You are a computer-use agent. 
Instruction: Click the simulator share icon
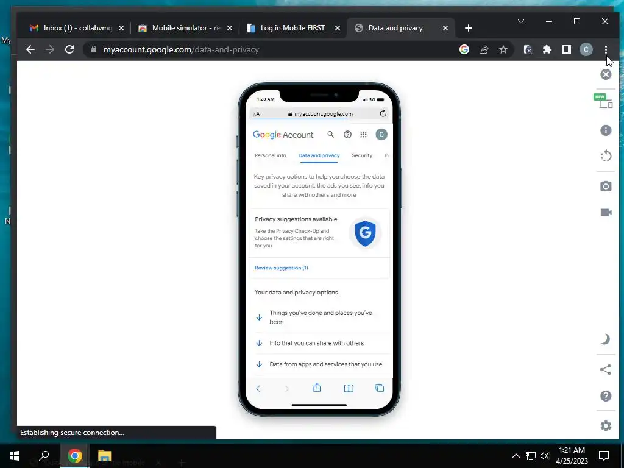605,370
